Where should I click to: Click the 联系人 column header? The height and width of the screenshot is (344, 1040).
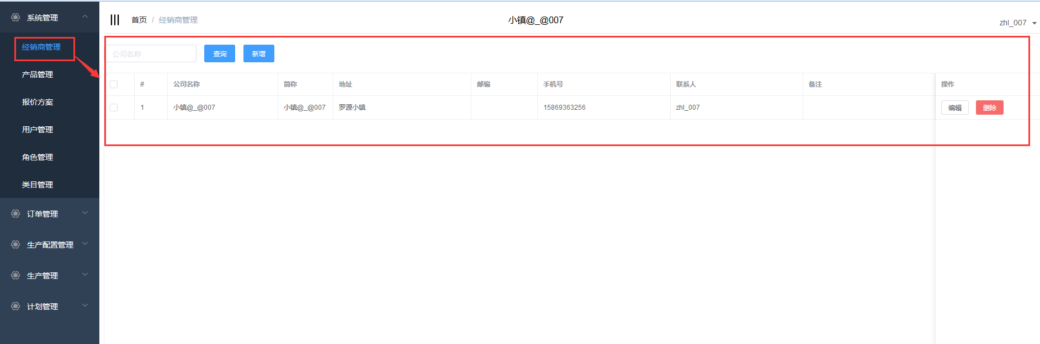[686, 84]
